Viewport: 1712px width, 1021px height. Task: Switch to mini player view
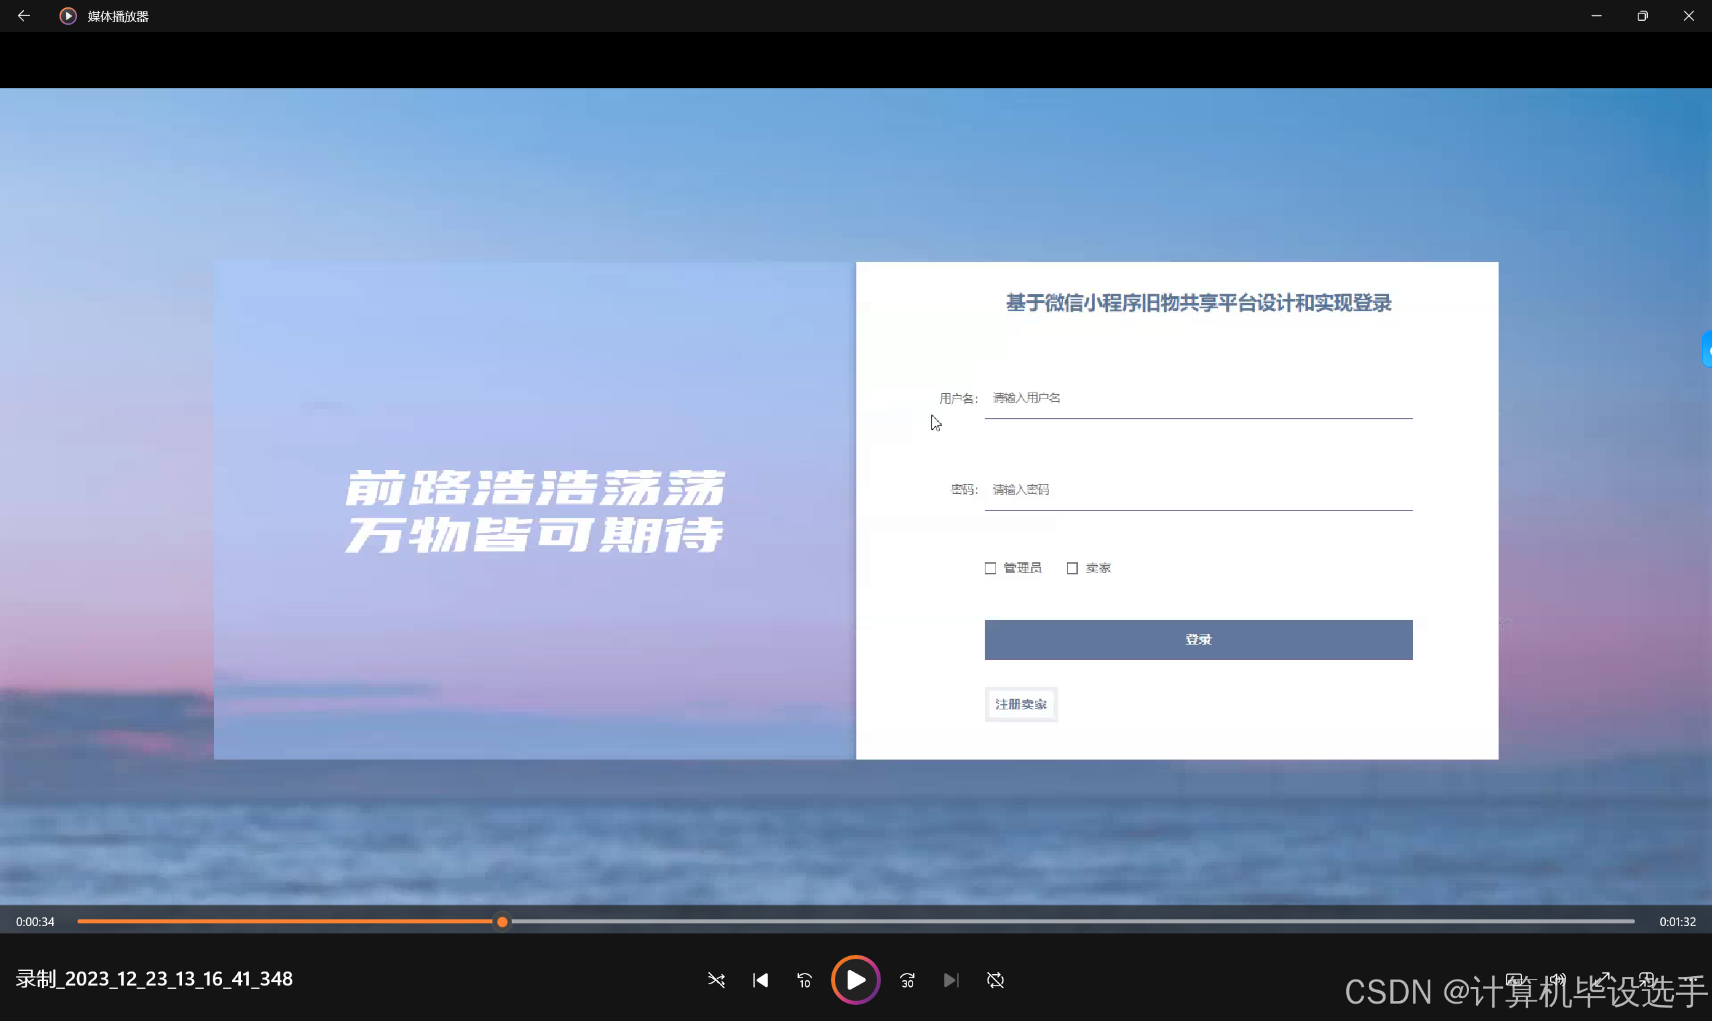click(x=1645, y=979)
